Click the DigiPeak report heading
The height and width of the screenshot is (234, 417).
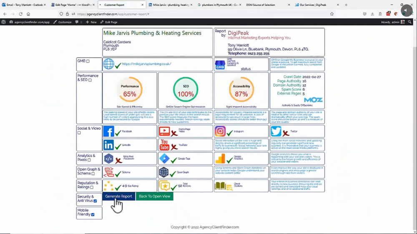pos(238,33)
